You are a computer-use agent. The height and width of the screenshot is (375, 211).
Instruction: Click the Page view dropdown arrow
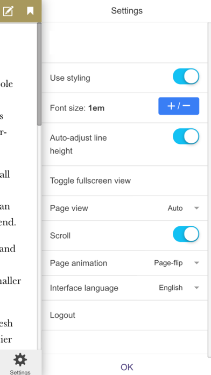(196, 208)
